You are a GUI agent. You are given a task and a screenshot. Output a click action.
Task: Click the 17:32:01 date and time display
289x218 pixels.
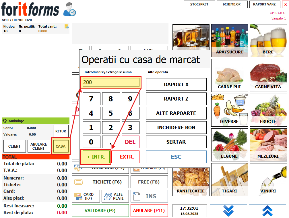pyautogui.click(x=189, y=211)
